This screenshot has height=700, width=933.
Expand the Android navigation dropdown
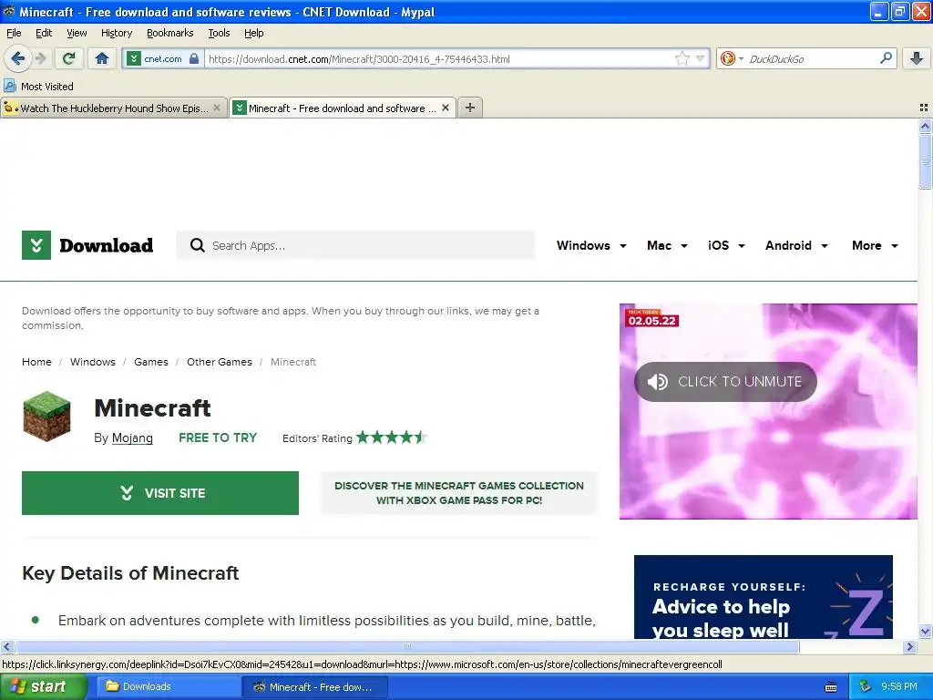pos(796,245)
